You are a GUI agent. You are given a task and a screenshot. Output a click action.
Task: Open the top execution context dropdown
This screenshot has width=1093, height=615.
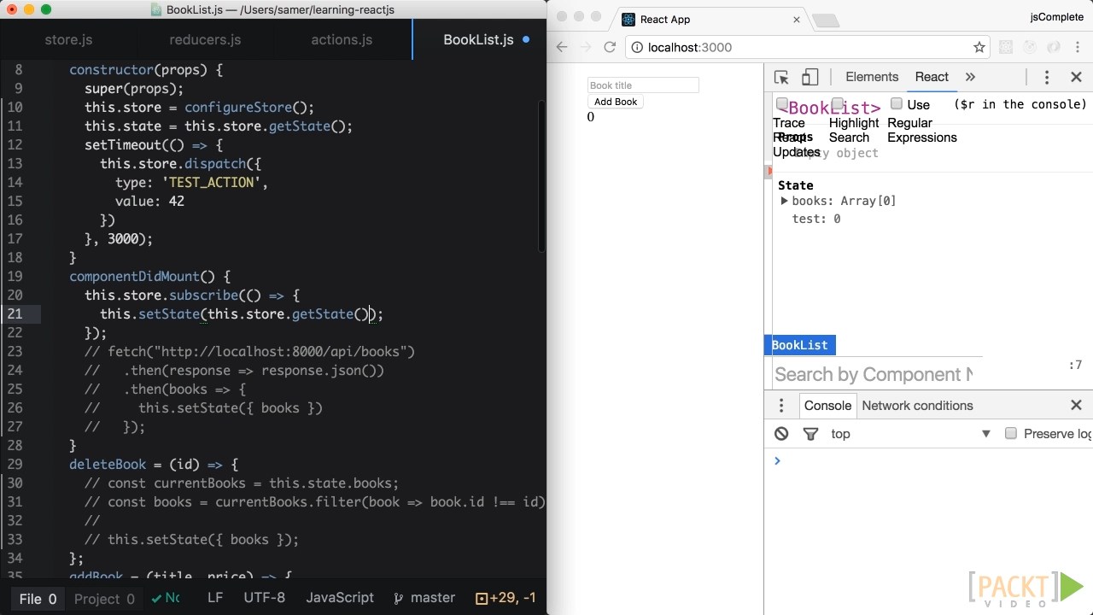(910, 434)
